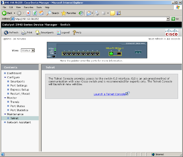
Task: Click the Mail envelope icon
Action: pyautogui.click(x=89, y=13)
